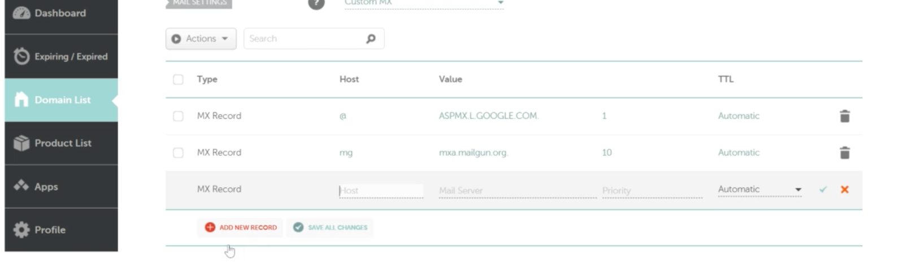Confirm new record with green checkmark
Image resolution: width=904 pixels, height=276 pixels.
823,190
